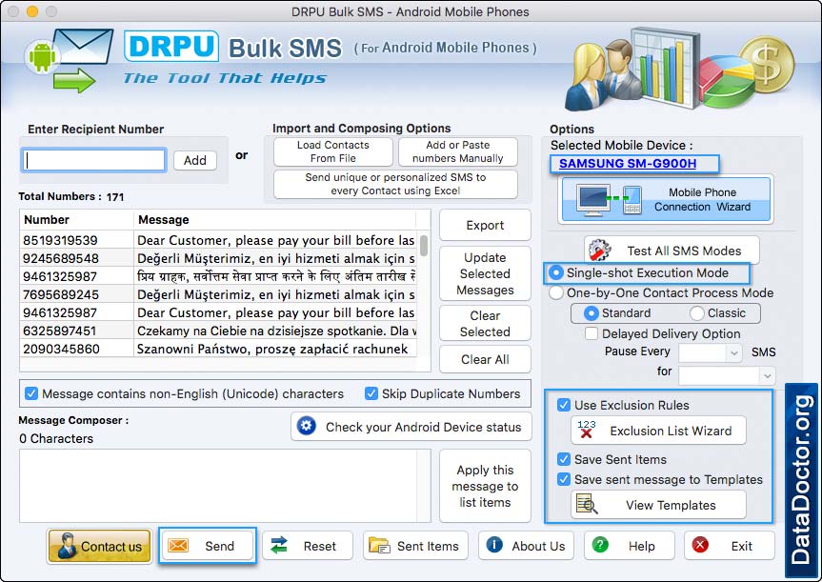
Task: Choose the Classic radio option
Action: click(x=696, y=313)
